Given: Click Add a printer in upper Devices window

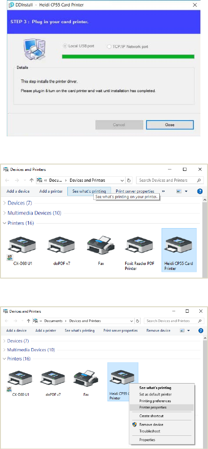Looking at the screenshot, I should click(x=51, y=191).
